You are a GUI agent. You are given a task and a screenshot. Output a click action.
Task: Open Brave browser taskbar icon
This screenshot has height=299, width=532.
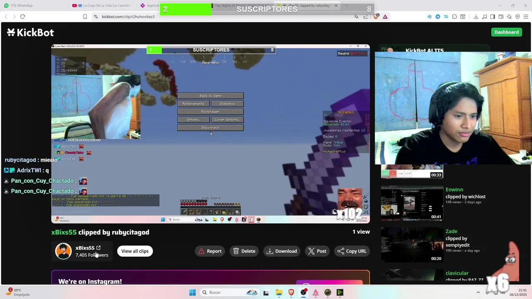click(x=291, y=292)
